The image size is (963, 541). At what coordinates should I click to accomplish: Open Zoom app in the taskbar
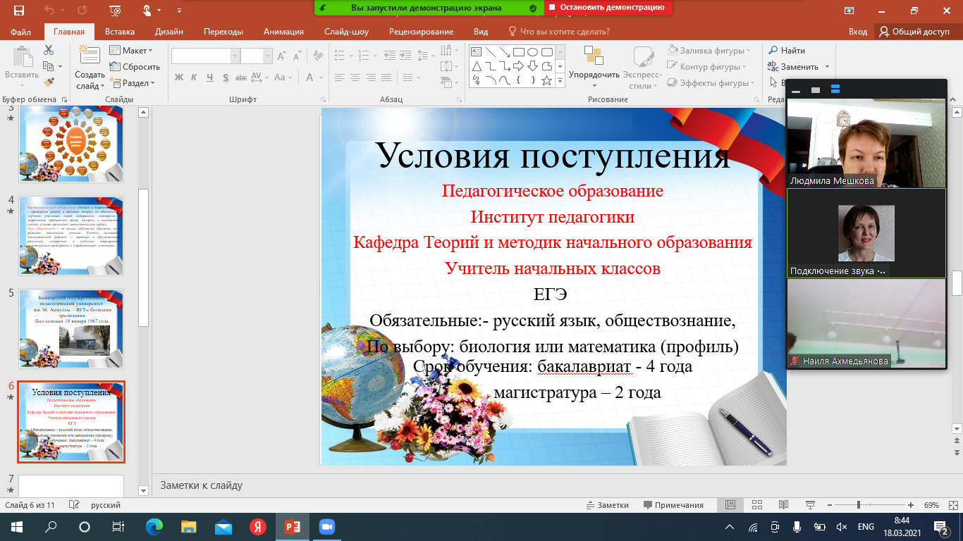point(326,527)
